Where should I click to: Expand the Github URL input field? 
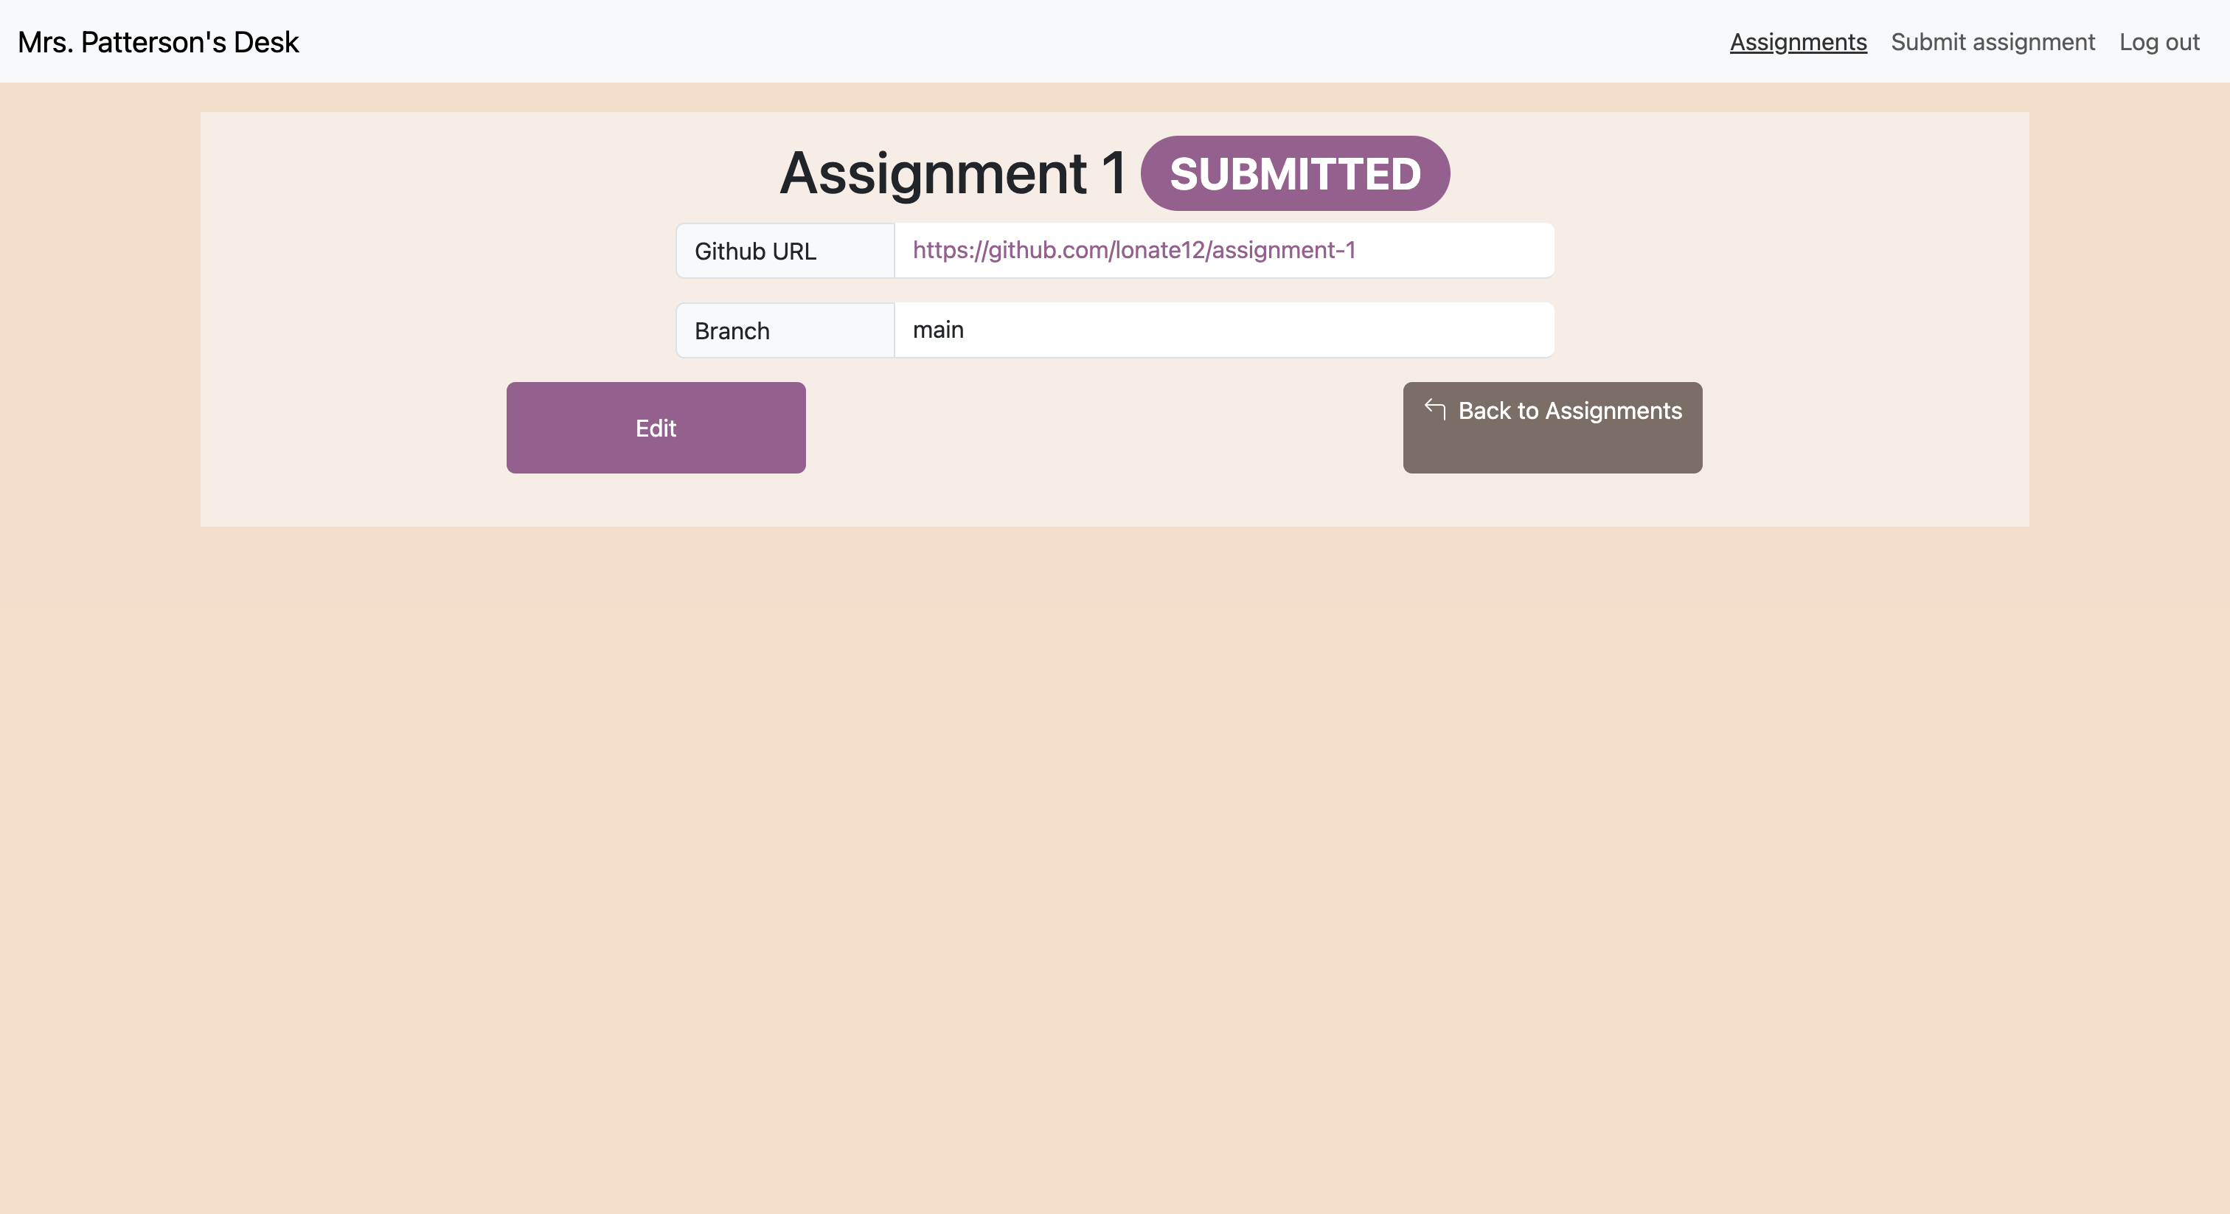(1226, 250)
